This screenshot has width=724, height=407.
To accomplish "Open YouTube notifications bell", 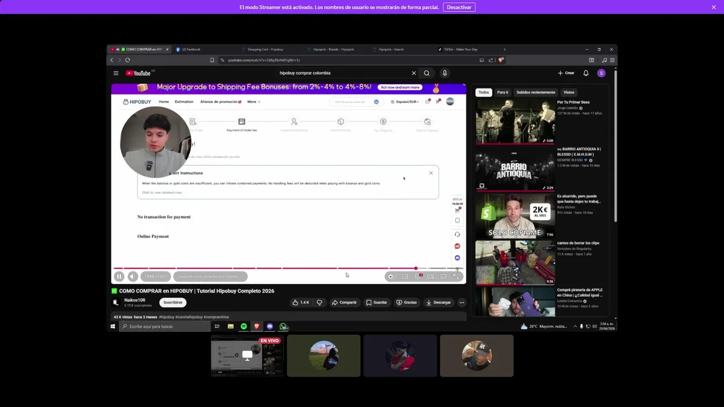I will [x=586, y=73].
